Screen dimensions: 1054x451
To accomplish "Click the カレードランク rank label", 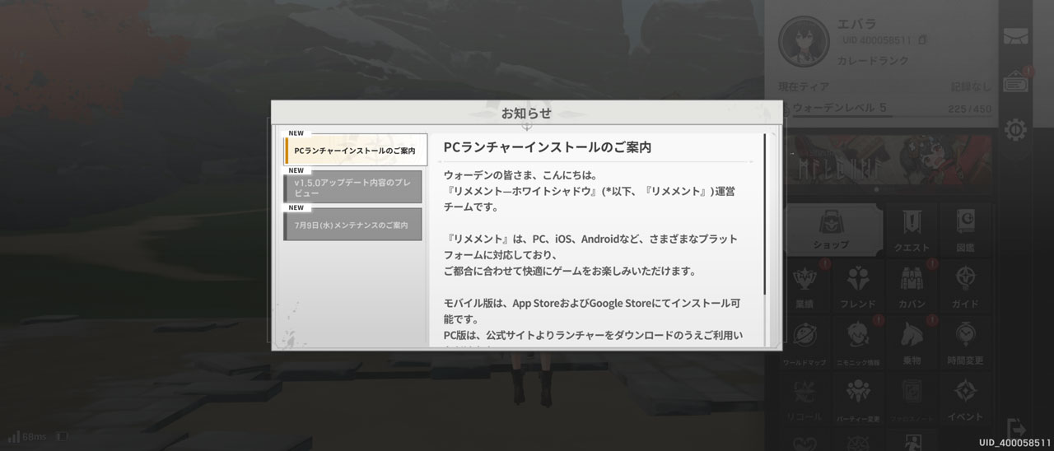I will (873, 61).
